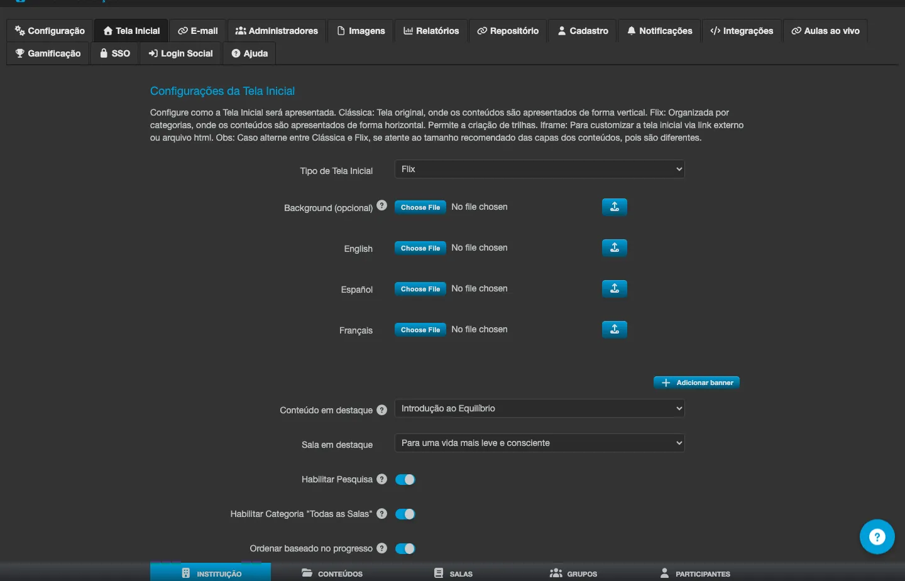This screenshot has height=581, width=905.
Task: Switch to the Notificações tab
Action: click(x=659, y=31)
